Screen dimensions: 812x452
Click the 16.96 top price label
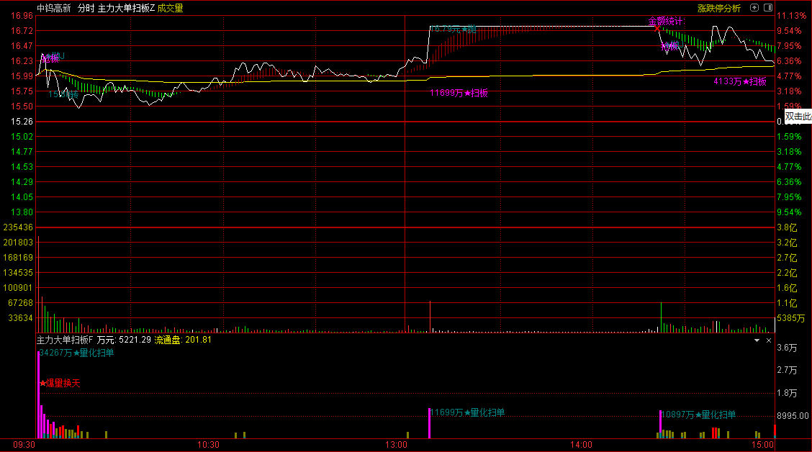(22, 16)
